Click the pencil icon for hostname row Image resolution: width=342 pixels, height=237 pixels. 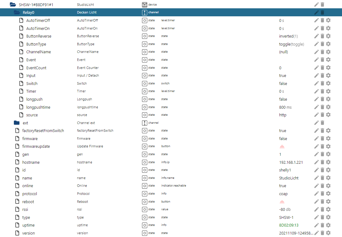(316, 162)
